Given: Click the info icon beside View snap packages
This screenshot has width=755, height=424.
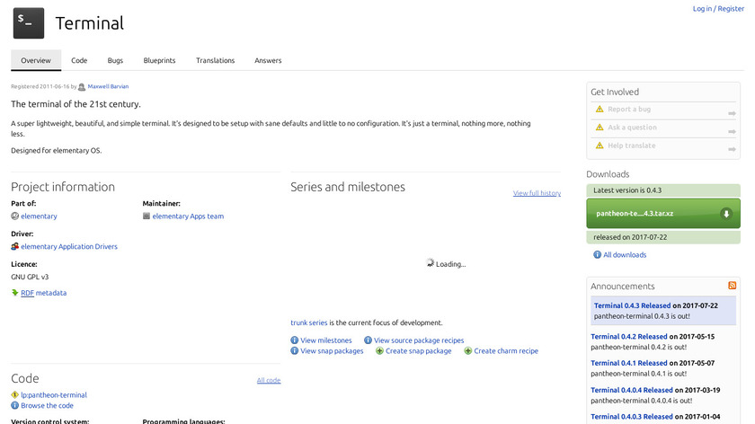Looking at the screenshot, I should pyautogui.click(x=295, y=351).
